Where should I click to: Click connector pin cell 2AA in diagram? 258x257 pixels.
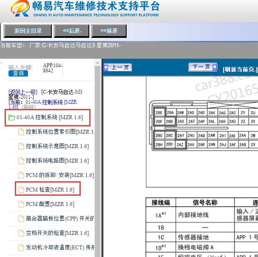coord(243,135)
